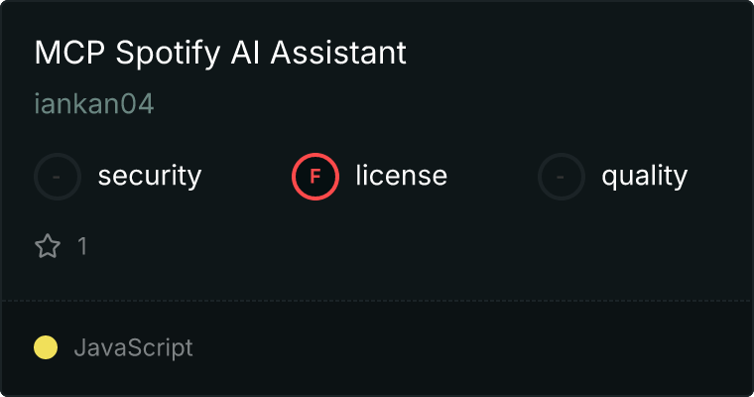The height and width of the screenshot is (397, 754).
Task: Open the MCP Spotify AI Assistant title link
Action: (220, 53)
